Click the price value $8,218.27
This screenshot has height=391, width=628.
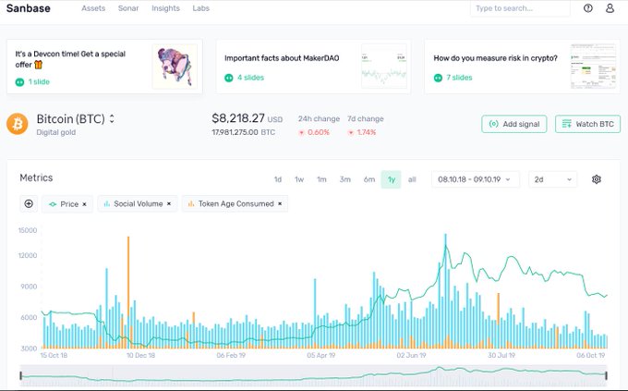[238, 118]
